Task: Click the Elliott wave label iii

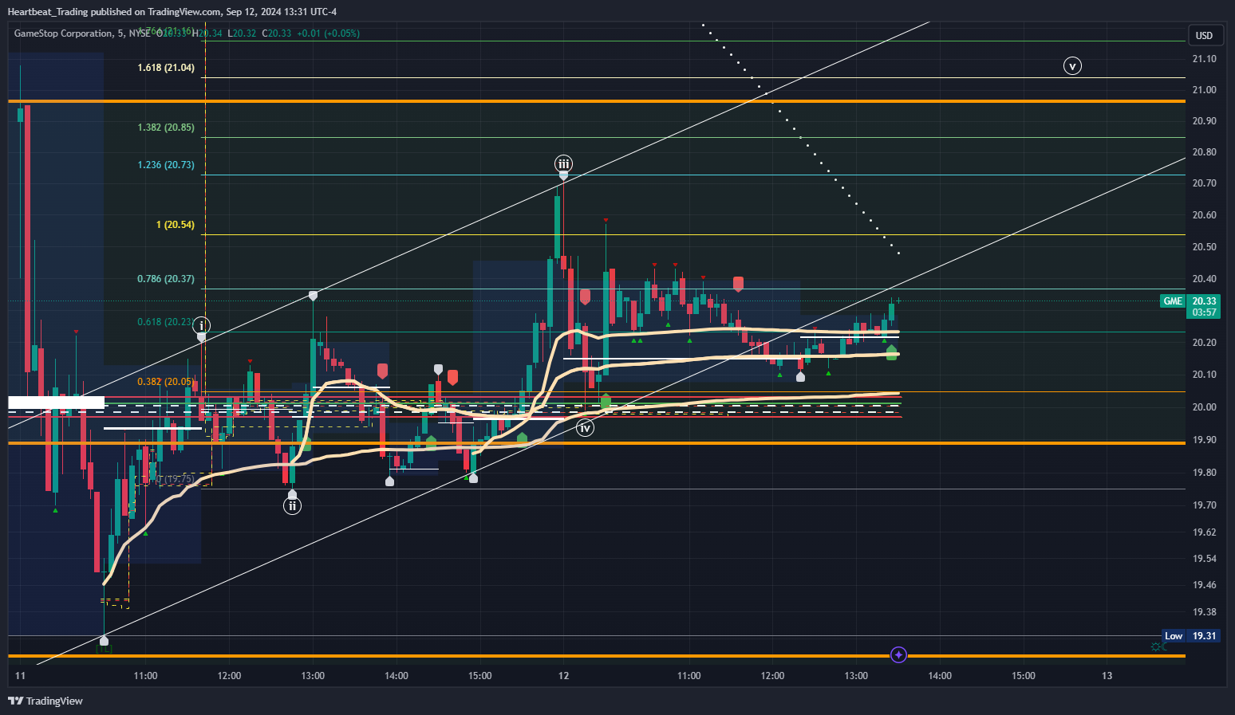Action: [564, 164]
